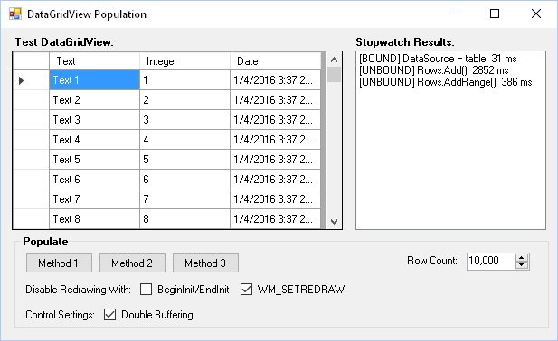558x341 pixels.
Task: Select the Integer cell with value 3
Action: click(184, 120)
